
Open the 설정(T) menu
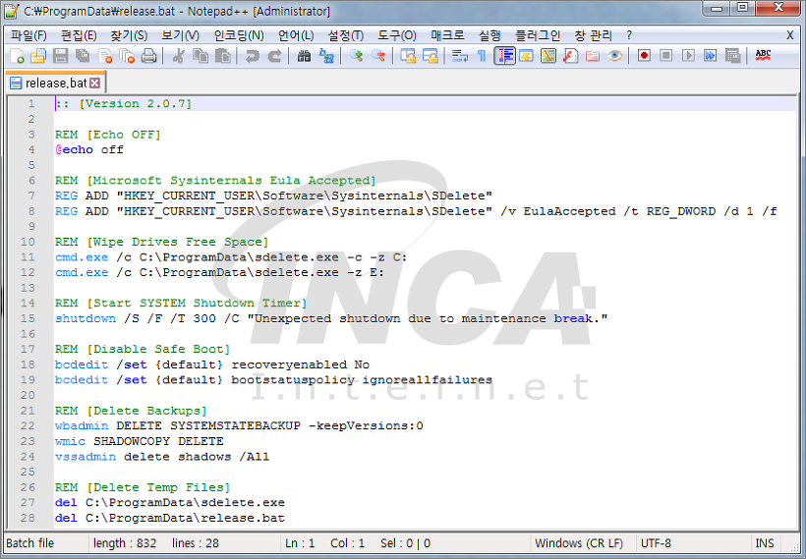click(346, 35)
